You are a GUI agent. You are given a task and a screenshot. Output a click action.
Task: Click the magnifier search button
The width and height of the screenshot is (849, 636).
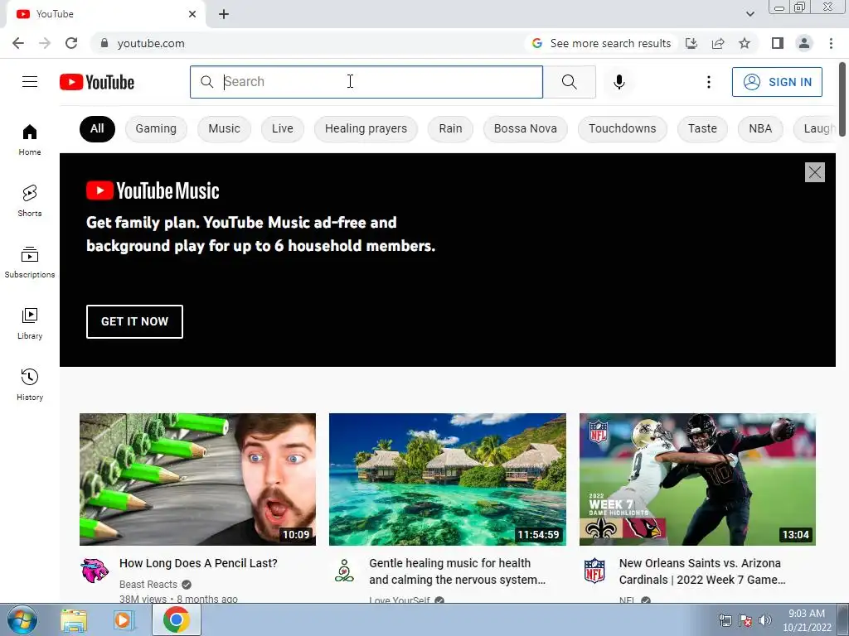[569, 82]
